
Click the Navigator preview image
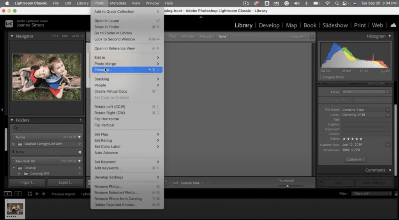(47, 77)
